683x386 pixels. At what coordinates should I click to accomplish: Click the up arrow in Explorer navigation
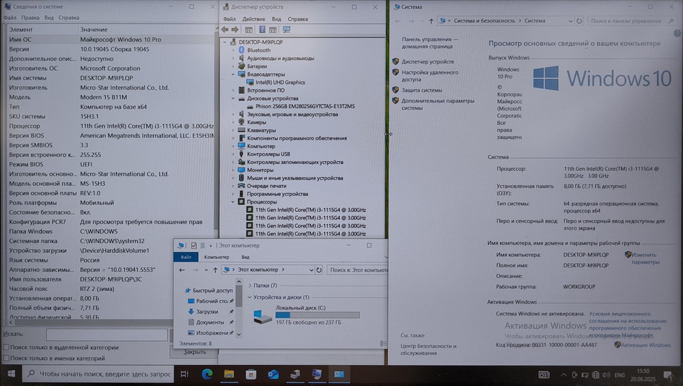click(x=216, y=270)
